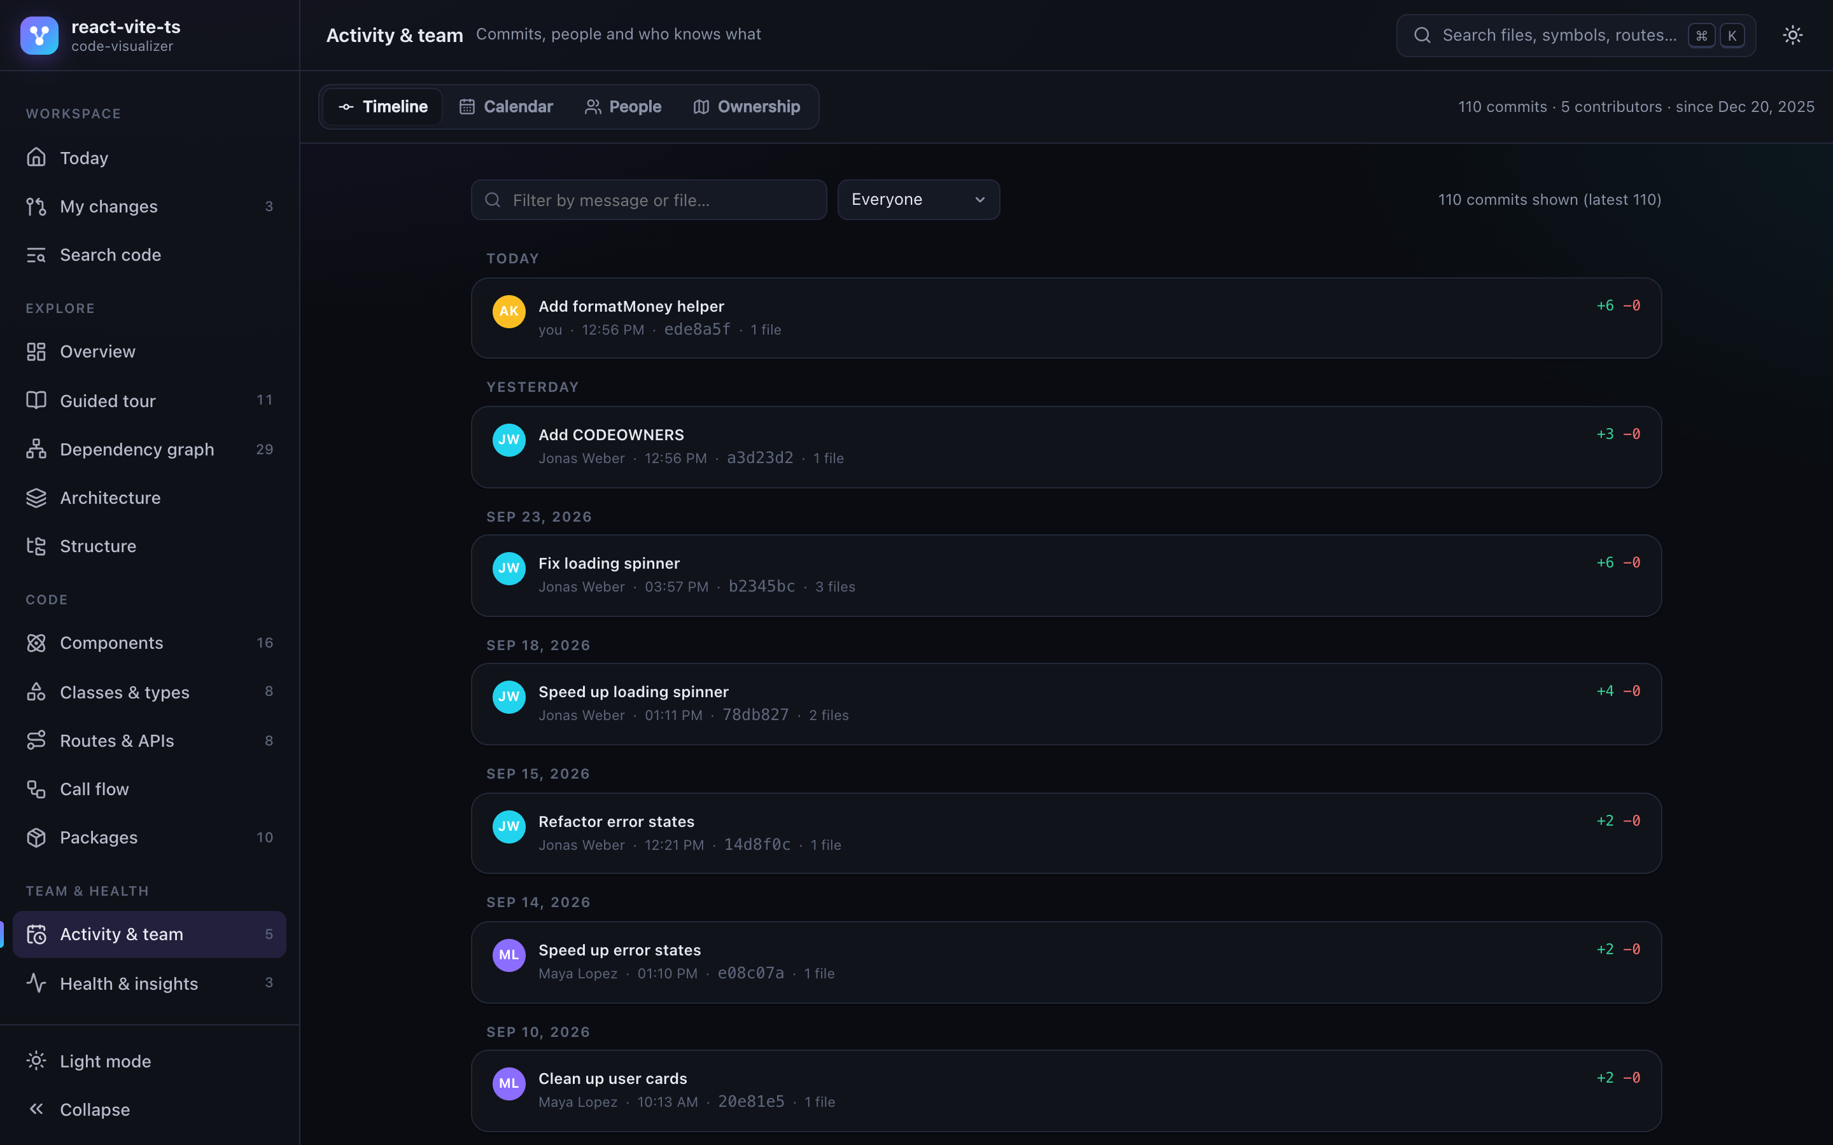
Task: Open the Clean up user cards commit
Action: 1067,1090
